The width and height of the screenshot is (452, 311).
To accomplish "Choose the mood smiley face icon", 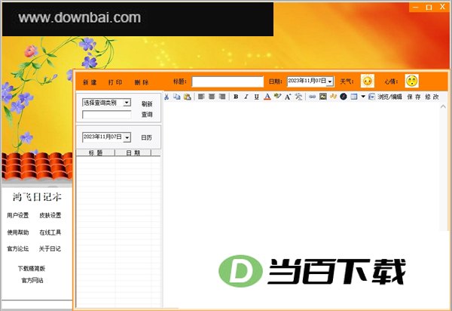I will tap(411, 81).
